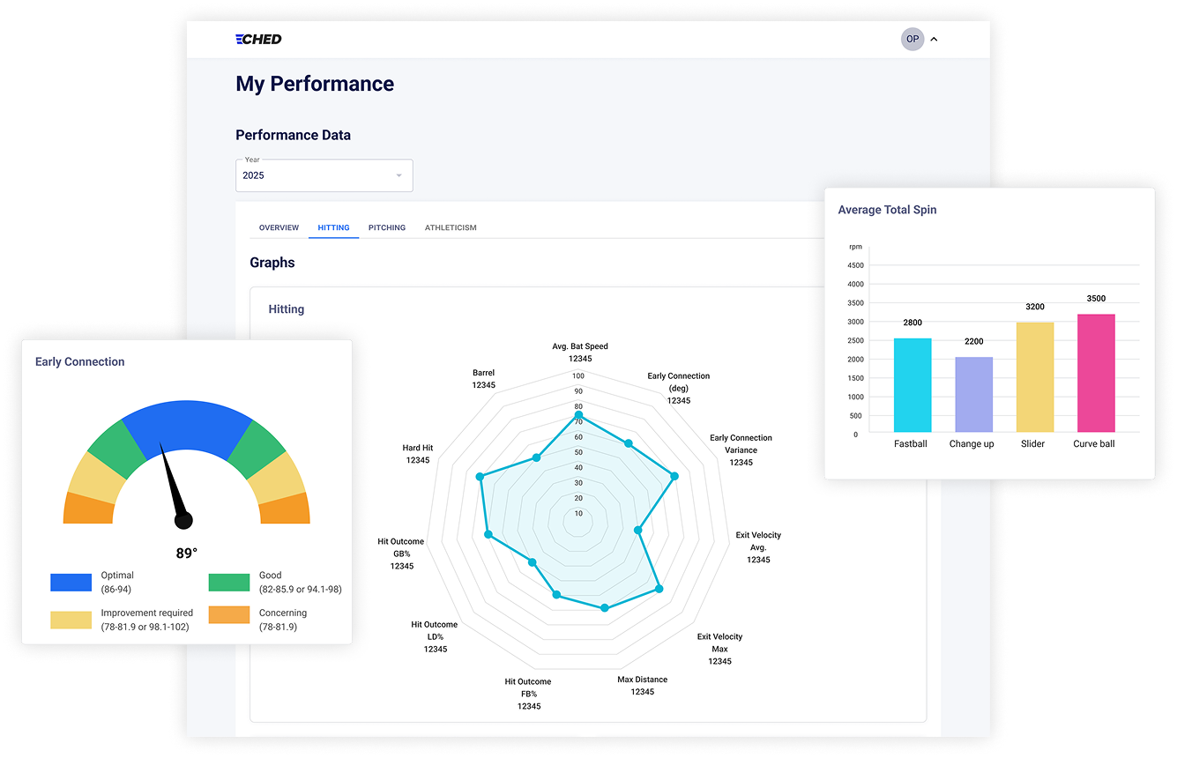
Task: Select the Slider bar in chart
Action: tap(1034, 376)
